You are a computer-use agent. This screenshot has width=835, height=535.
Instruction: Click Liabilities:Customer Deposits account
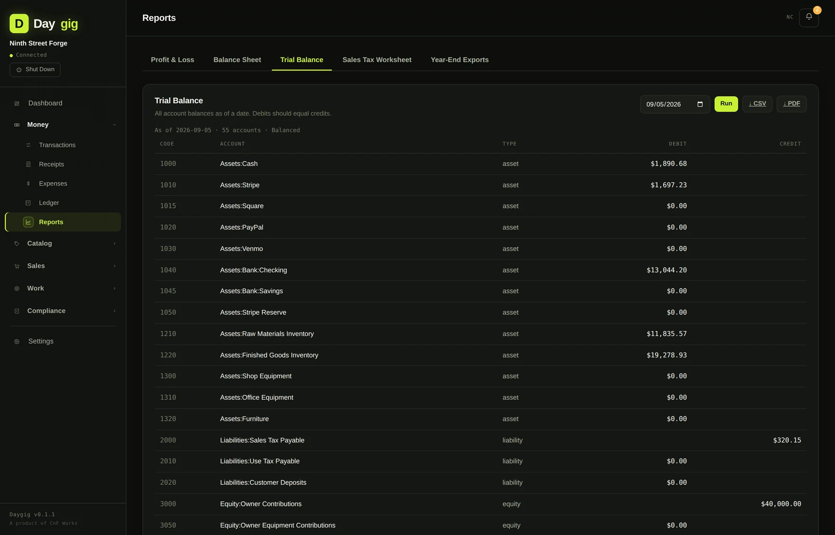[x=263, y=483]
